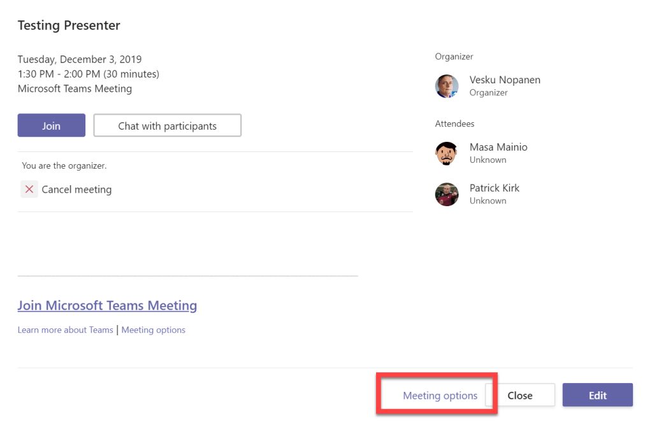Click the Cancel meeting label
The width and height of the screenshot is (652, 425).
76,190
